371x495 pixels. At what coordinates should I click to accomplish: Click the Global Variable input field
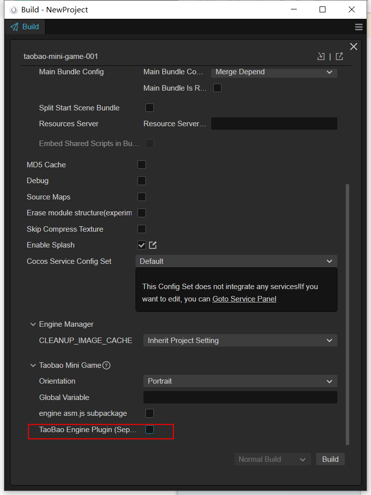pos(240,397)
